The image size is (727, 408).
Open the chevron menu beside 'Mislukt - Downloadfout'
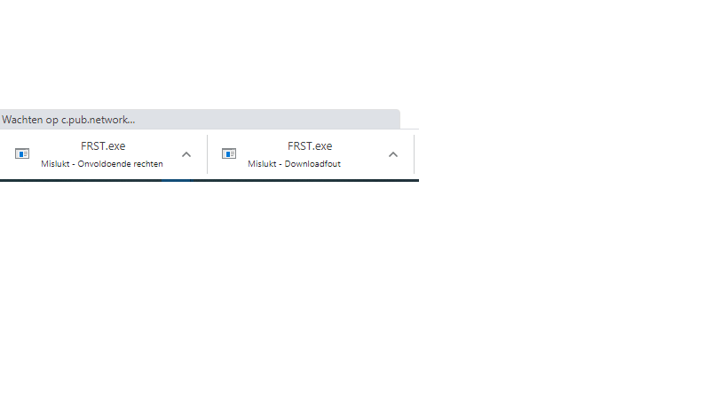(393, 154)
